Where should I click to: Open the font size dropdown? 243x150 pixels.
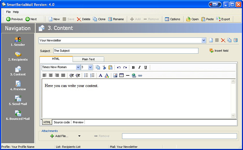click(x=90, y=67)
